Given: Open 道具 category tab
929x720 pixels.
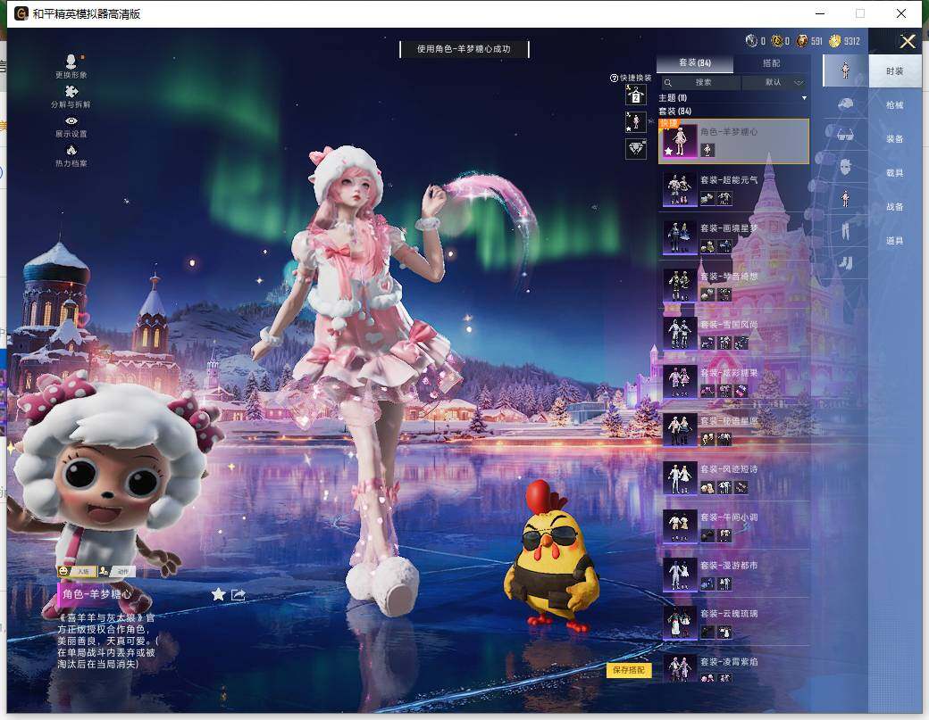Looking at the screenshot, I should 895,241.
